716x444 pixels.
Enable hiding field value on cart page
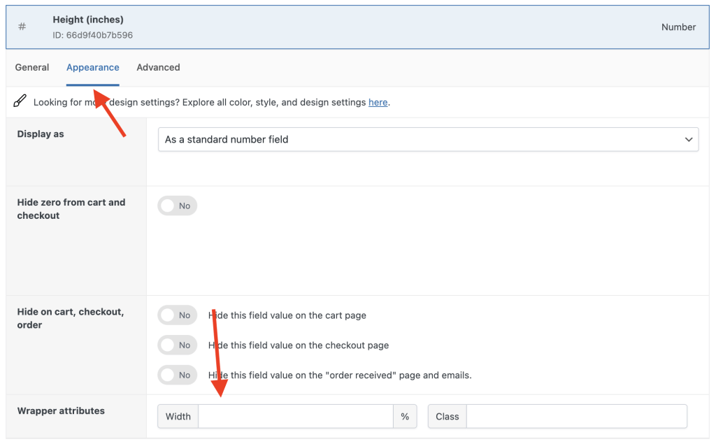[x=177, y=315]
